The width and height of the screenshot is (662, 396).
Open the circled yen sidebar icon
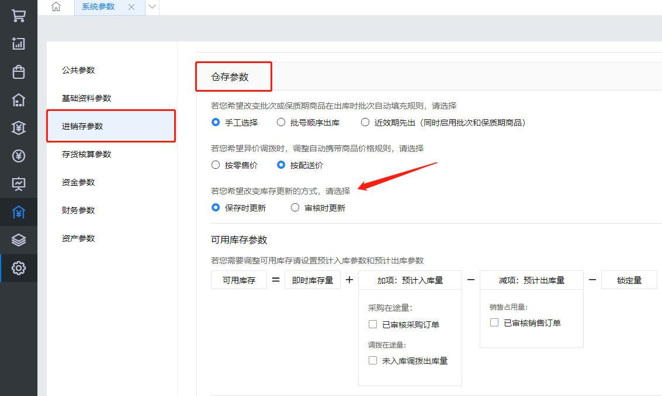(x=19, y=156)
